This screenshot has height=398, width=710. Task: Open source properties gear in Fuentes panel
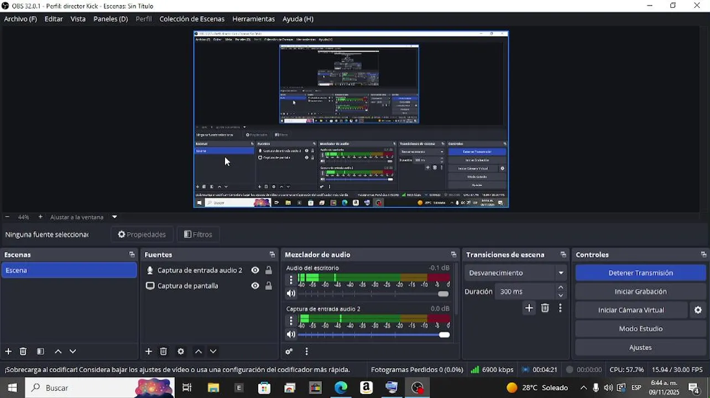pos(181,352)
